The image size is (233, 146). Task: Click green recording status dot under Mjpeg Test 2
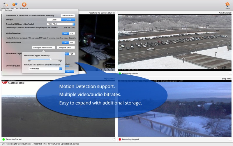point(3,139)
